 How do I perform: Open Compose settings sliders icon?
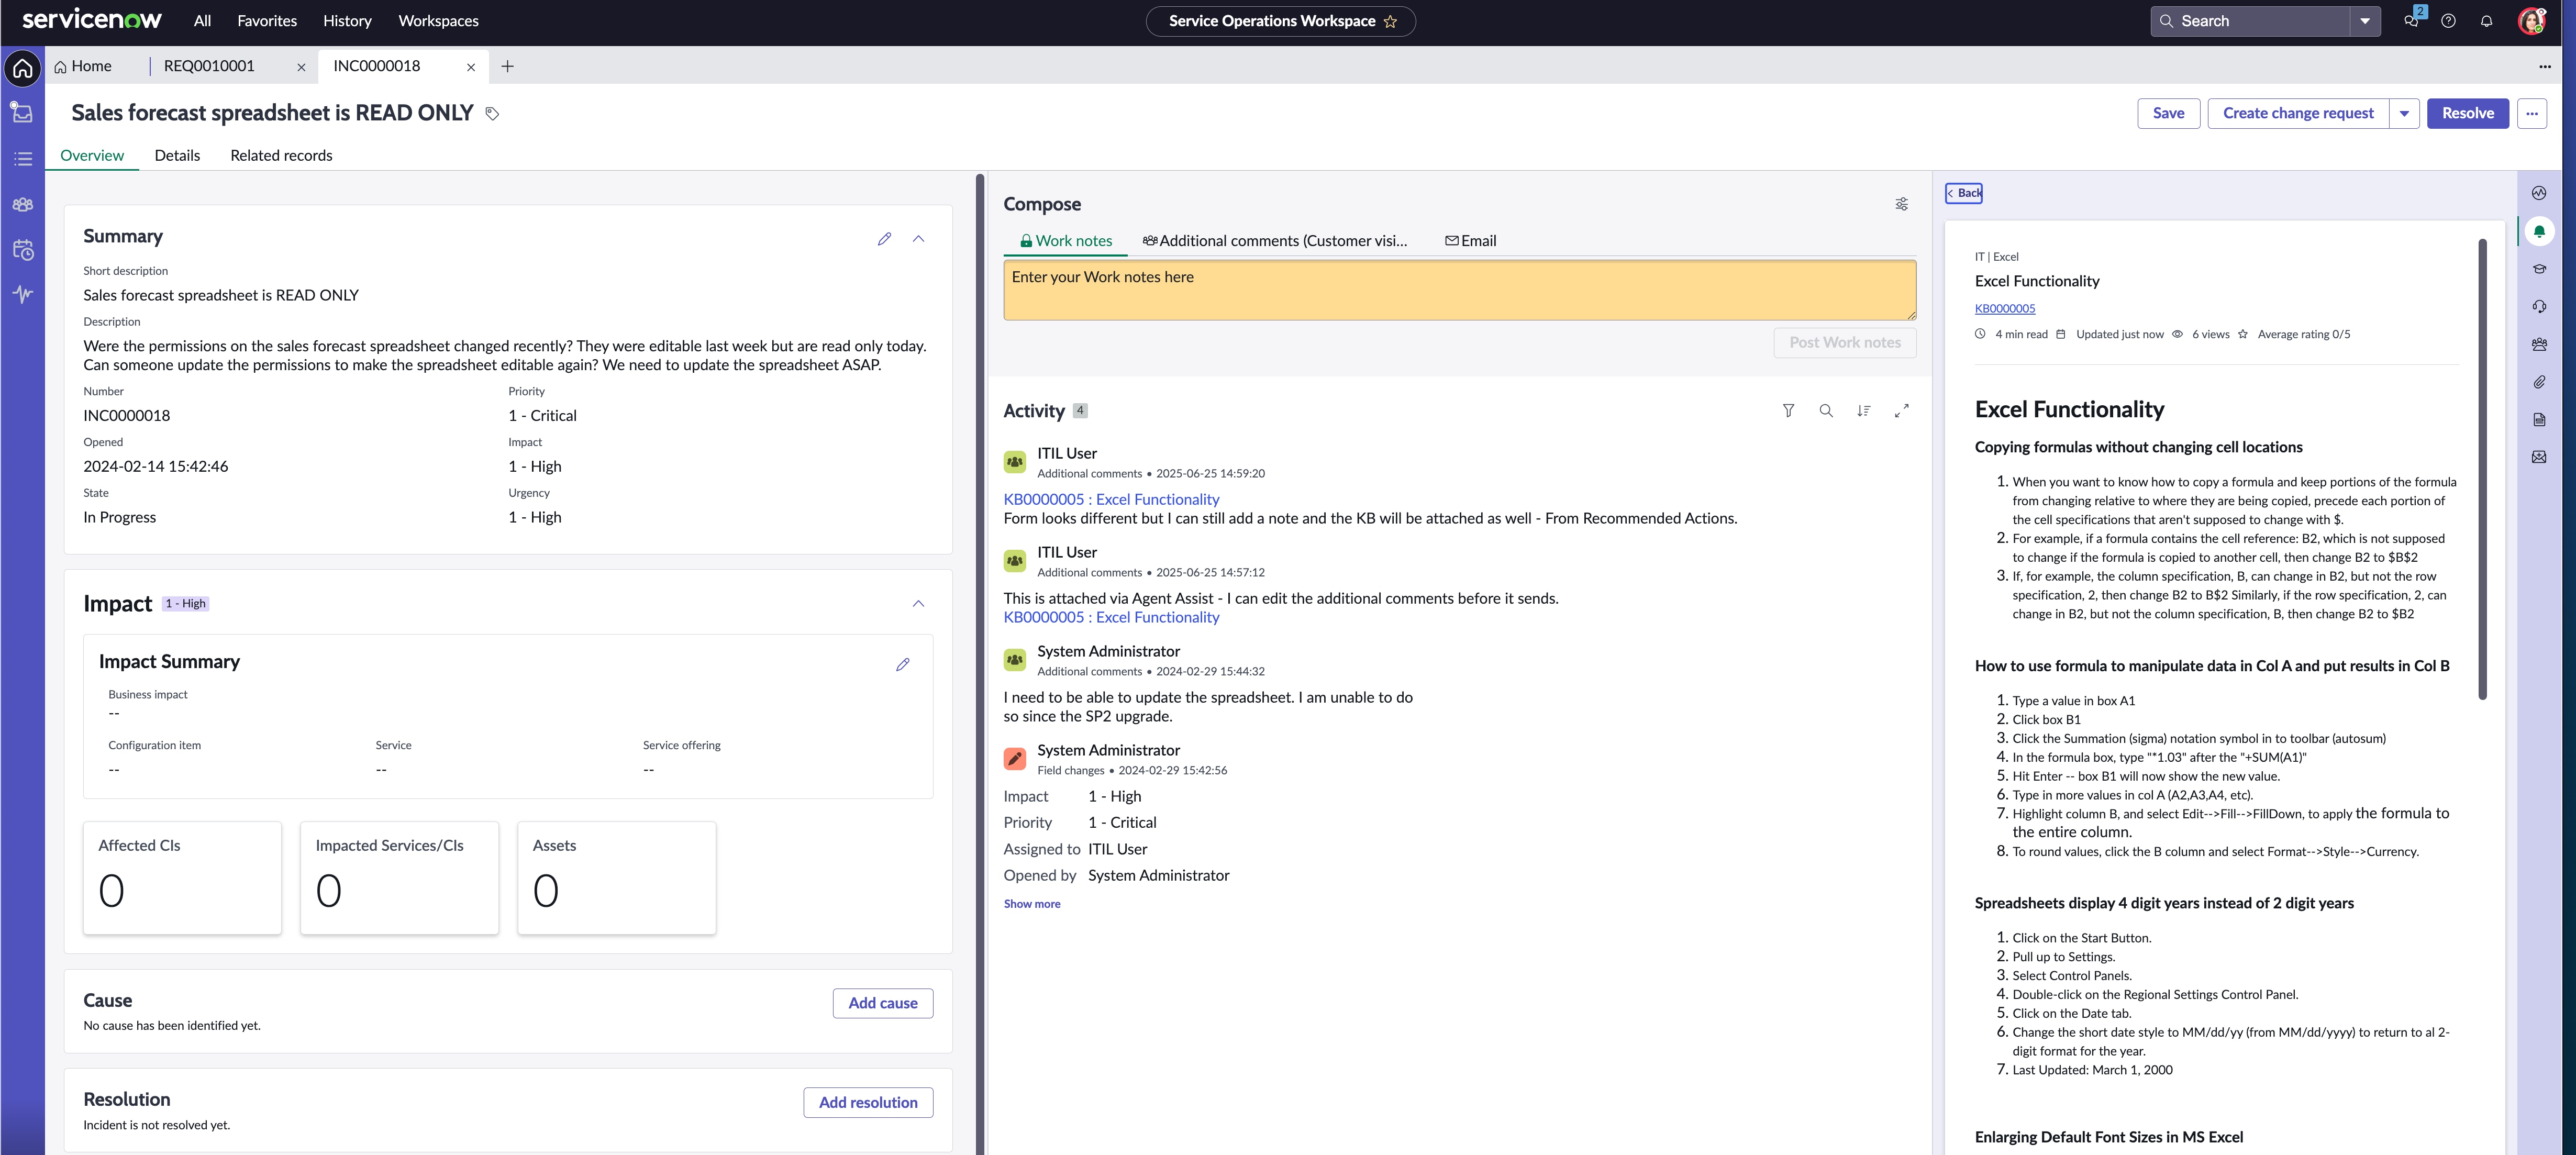point(1902,204)
